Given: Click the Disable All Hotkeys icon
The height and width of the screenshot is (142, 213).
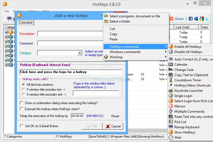Looking at the screenshot, I should pyautogui.click(x=171, y=52).
